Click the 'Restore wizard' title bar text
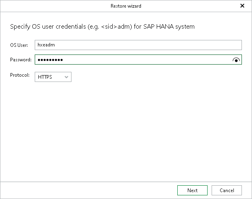The width and height of the screenshot is (252, 199). coord(126,6)
